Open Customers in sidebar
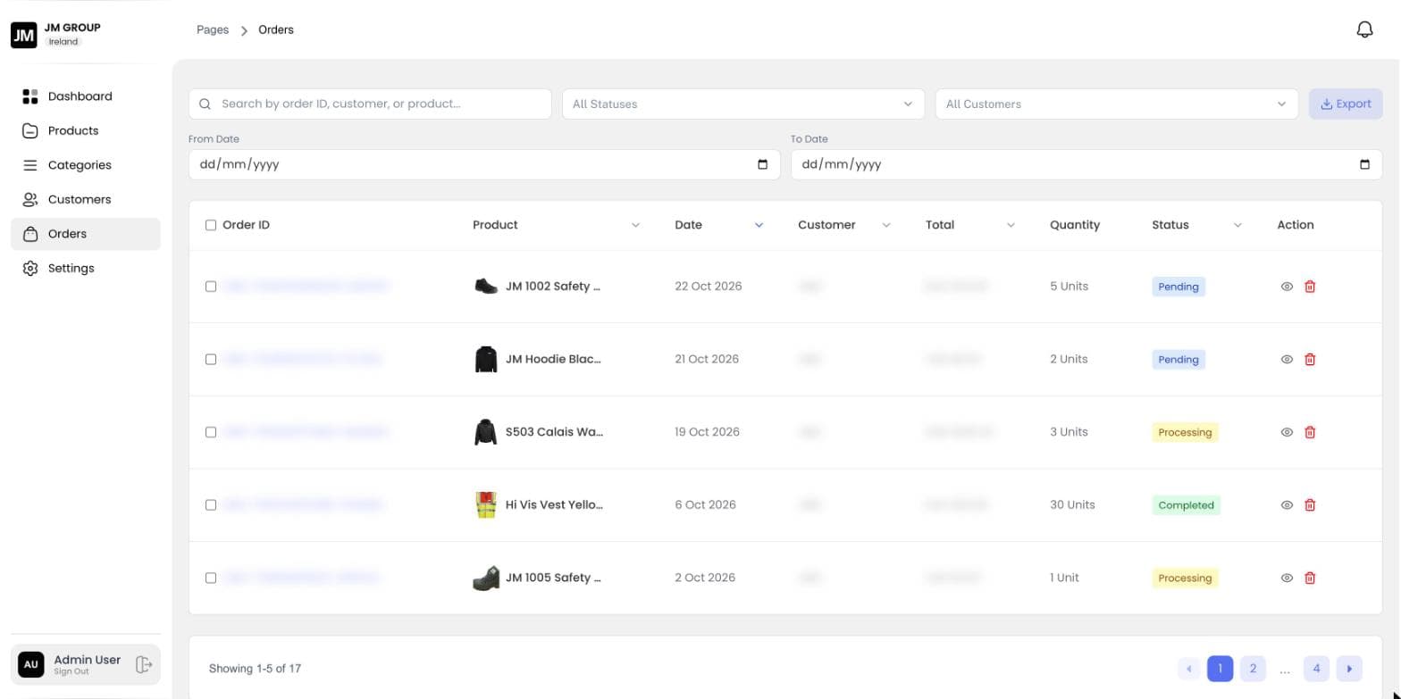This screenshot has height=699, width=1401. coord(86,199)
